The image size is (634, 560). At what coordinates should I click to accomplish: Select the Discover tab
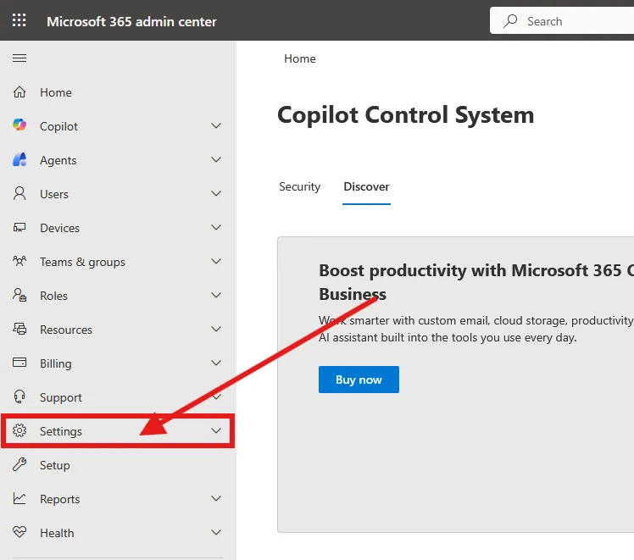(x=366, y=186)
